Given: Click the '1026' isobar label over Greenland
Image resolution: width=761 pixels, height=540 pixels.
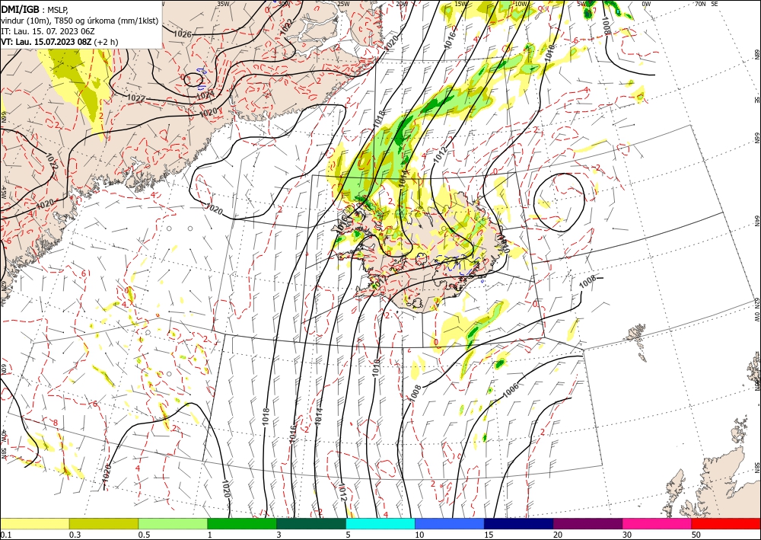Looking at the screenshot, I should click(183, 34).
